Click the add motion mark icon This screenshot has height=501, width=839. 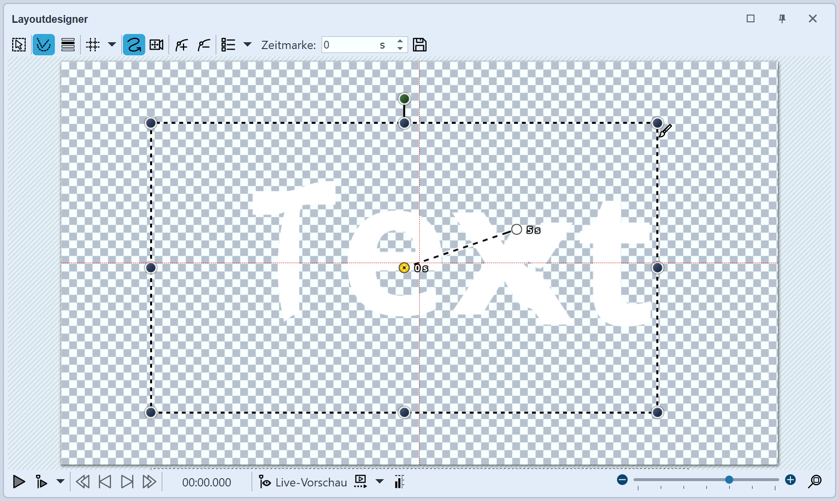click(182, 45)
